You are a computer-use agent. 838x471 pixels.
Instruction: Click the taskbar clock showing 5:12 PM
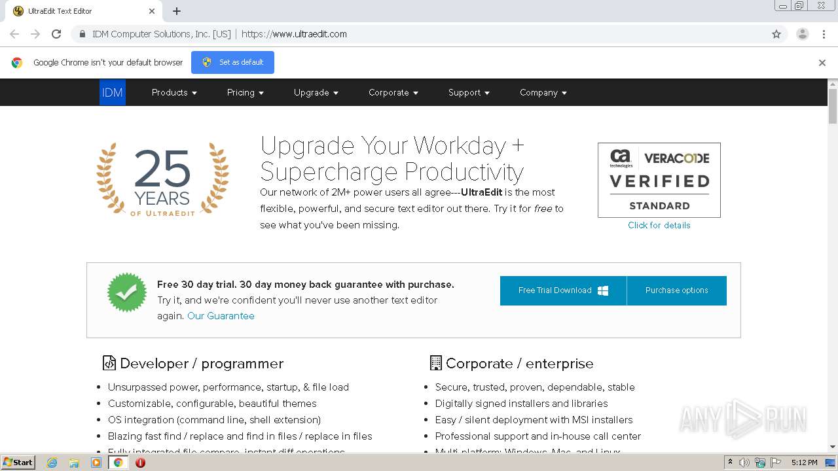pos(804,462)
